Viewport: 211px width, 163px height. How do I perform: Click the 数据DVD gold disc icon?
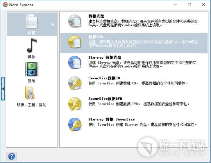tap(75, 42)
